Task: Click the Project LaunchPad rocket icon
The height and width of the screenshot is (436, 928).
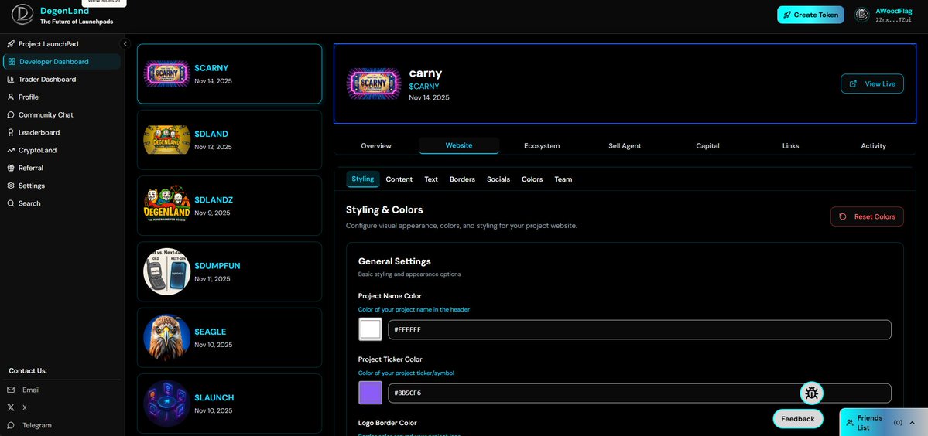Action: (x=11, y=44)
